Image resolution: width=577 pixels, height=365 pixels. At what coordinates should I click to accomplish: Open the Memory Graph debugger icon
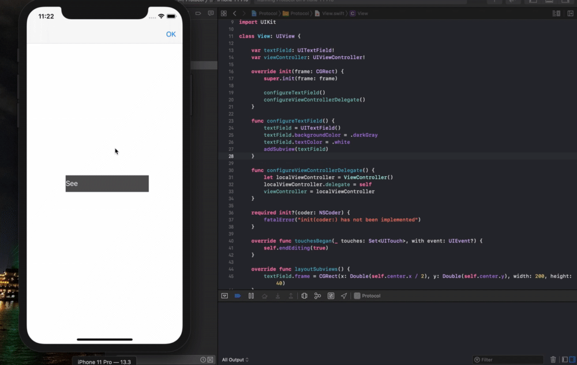point(317,295)
